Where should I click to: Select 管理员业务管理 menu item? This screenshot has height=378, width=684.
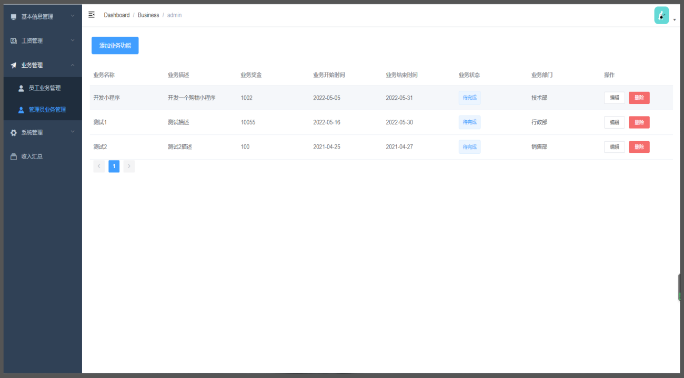pos(43,110)
